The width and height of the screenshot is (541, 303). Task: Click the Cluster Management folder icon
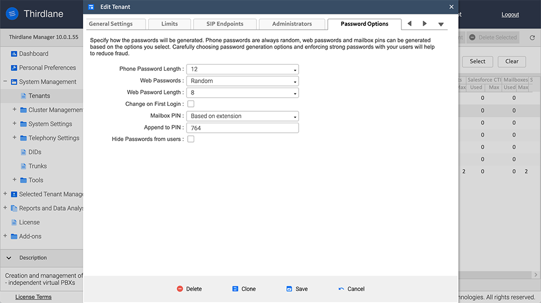(x=23, y=110)
